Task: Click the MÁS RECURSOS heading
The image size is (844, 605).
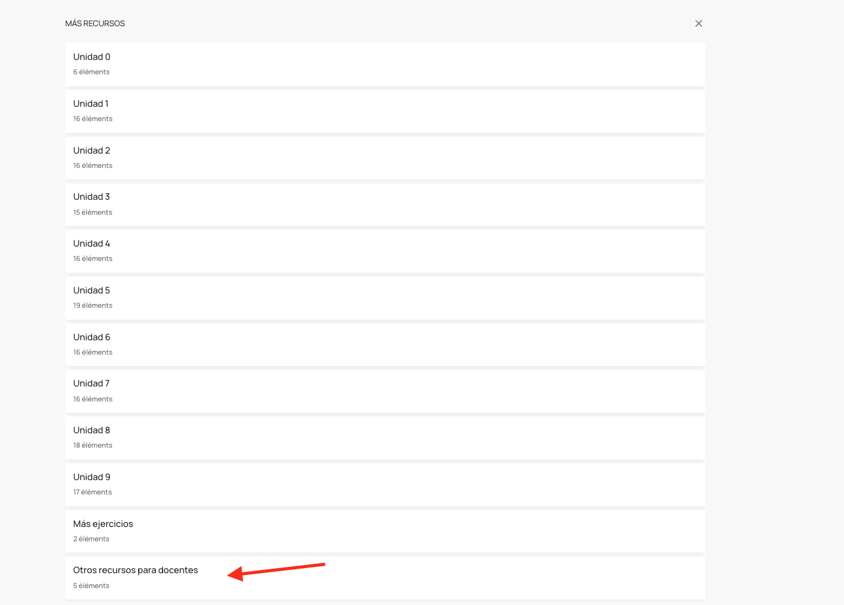Action: [95, 24]
